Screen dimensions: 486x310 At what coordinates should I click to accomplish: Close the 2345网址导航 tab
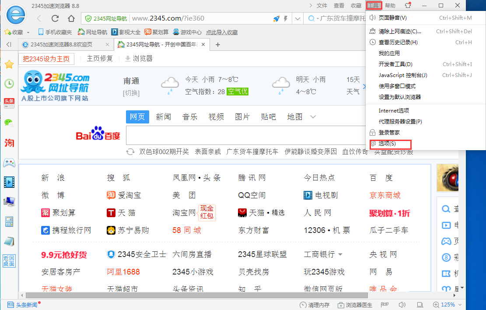click(x=203, y=45)
